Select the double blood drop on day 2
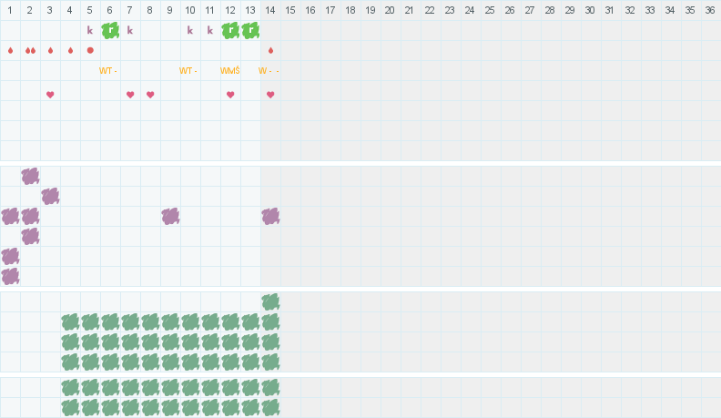Viewport: 721px width, 418px height. [30, 50]
